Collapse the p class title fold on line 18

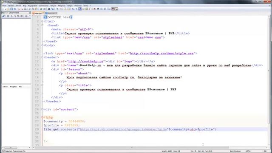(42, 85)
